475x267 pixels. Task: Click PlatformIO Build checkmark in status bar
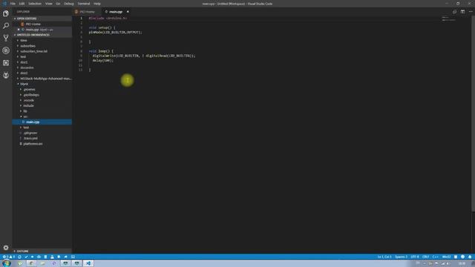[x=26, y=257]
